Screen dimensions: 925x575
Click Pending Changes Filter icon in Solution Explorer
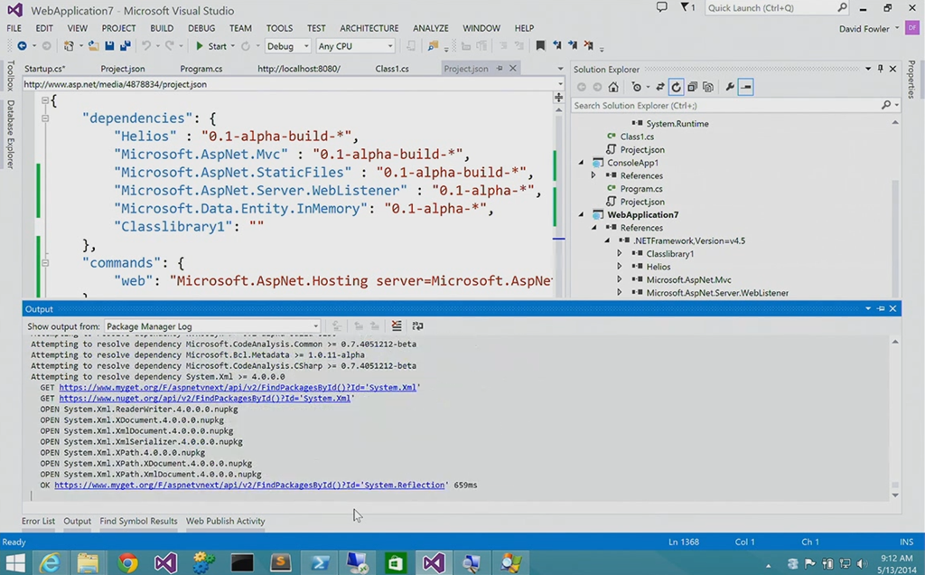point(637,88)
